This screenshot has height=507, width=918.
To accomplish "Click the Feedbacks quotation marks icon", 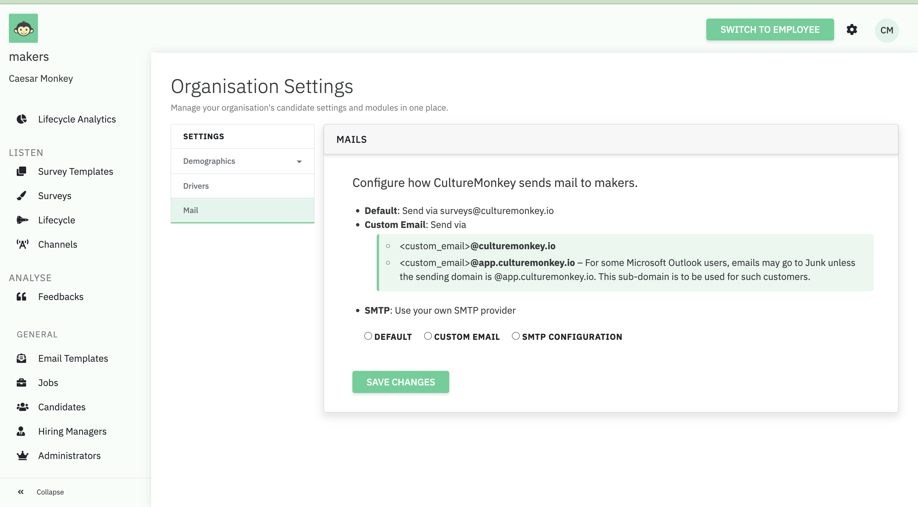I will point(21,297).
